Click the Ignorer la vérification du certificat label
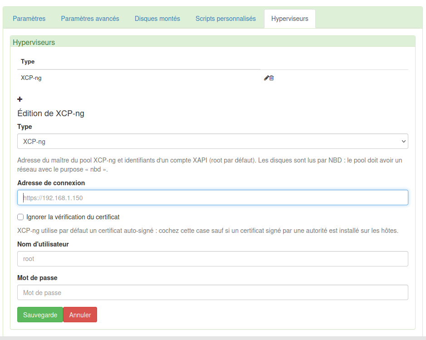Image resolution: width=426 pixels, height=340 pixels. pos(73,217)
